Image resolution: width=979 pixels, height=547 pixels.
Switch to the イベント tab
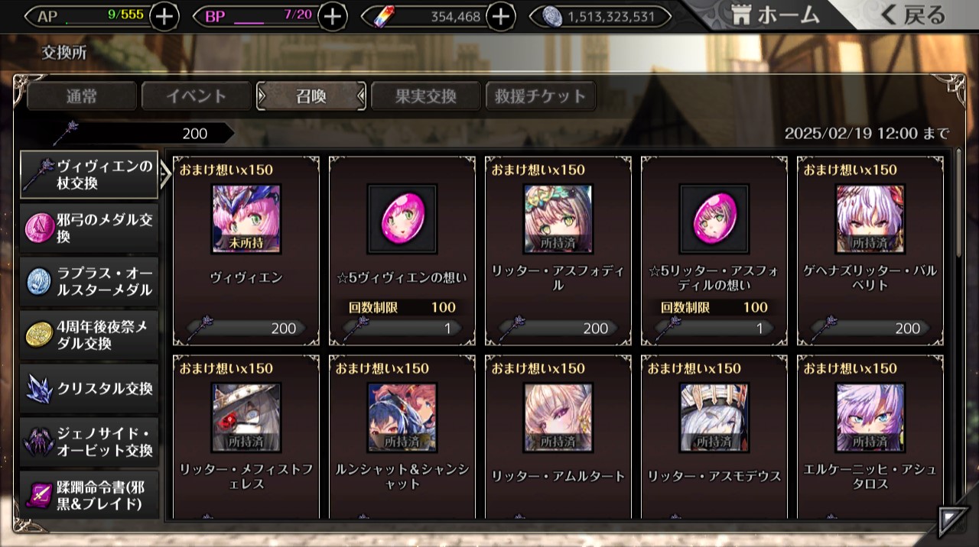(x=197, y=96)
